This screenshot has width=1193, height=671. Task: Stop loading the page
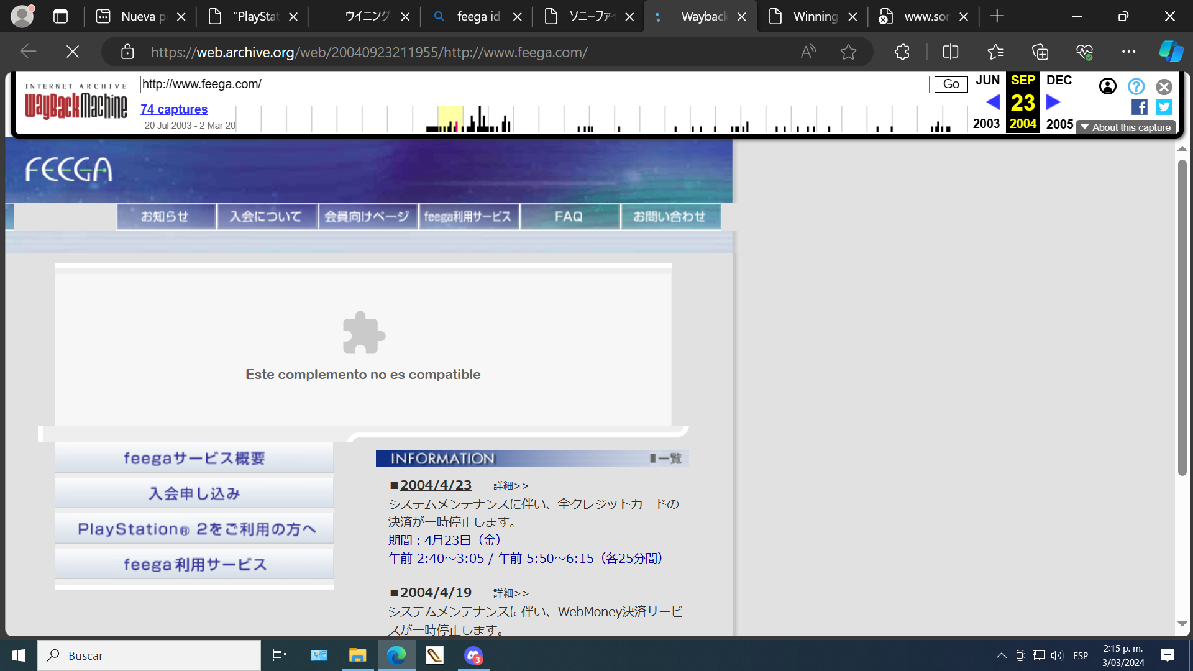[73, 52]
